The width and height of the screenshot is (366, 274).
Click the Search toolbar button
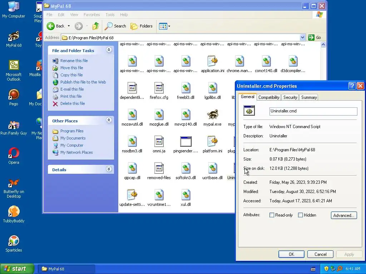pos(115,26)
